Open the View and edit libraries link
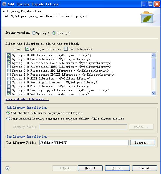This screenshot has height=174, width=161. click(27, 99)
